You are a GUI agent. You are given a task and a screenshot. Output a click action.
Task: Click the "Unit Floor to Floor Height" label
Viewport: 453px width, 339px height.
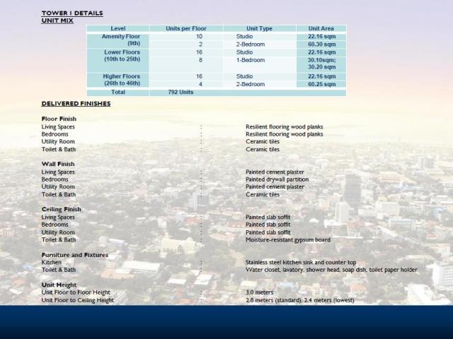point(76,292)
